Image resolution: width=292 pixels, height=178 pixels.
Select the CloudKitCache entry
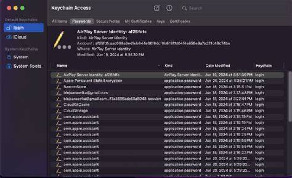coord(167,105)
